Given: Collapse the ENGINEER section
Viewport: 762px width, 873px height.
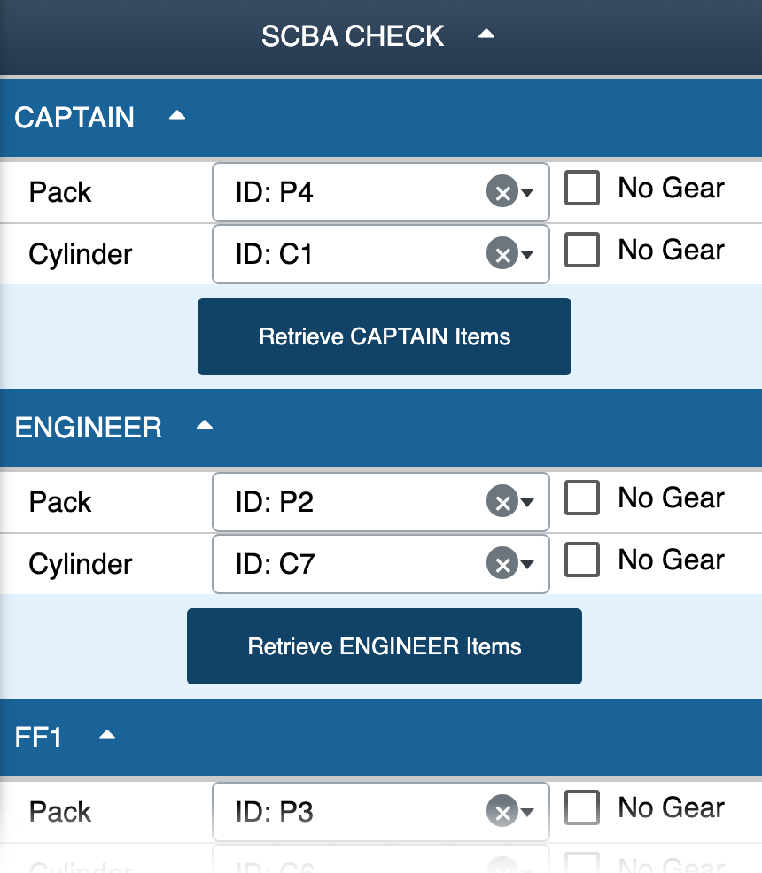Looking at the screenshot, I should (204, 425).
